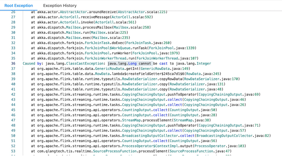Select CopyingChainingOutput.pushToOperator line java:69
Screen dimensions: 282x158
pos(146,95)
